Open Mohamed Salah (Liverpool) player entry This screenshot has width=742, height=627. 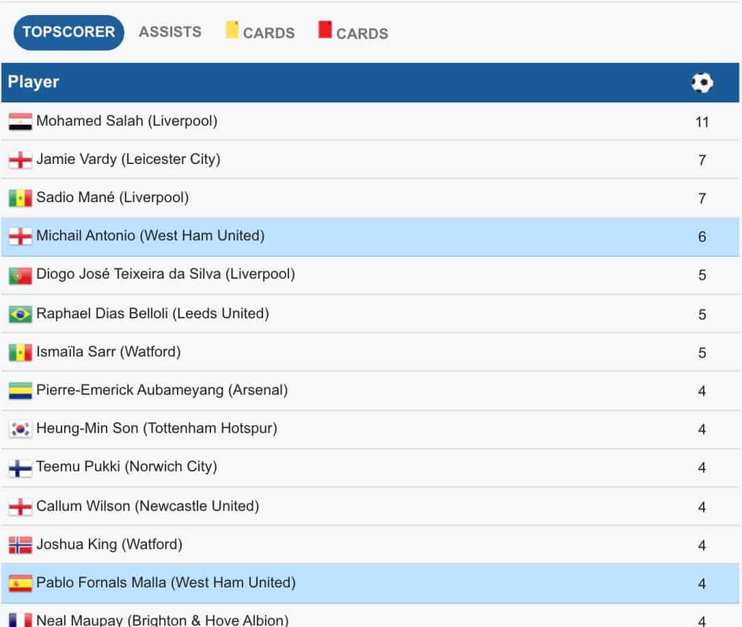point(127,121)
